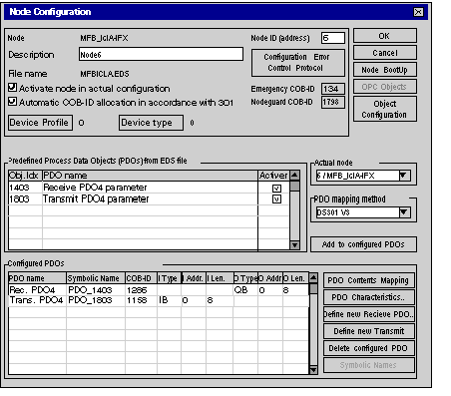The width and height of the screenshot is (451, 396).
Task: Toggle Active checkbox for Transmit PDO4 parameter
Action: (276, 199)
